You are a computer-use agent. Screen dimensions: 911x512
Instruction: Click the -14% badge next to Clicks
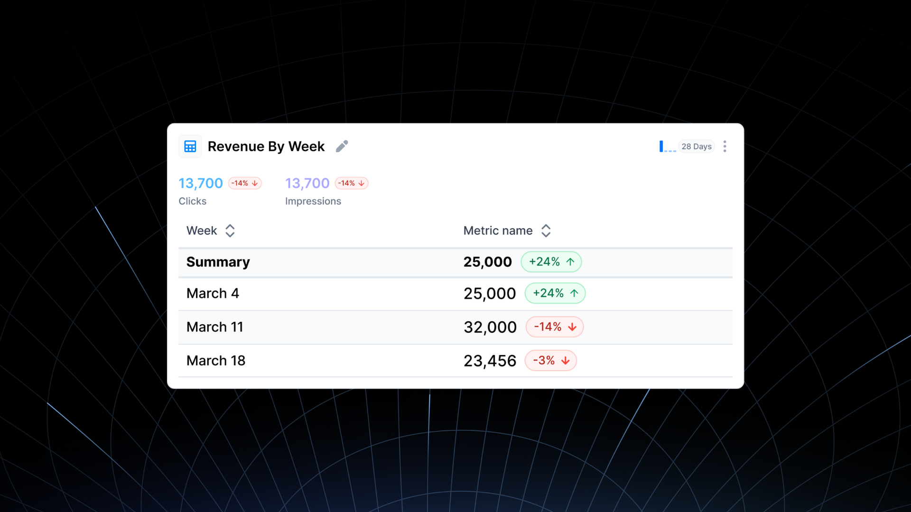(245, 183)
